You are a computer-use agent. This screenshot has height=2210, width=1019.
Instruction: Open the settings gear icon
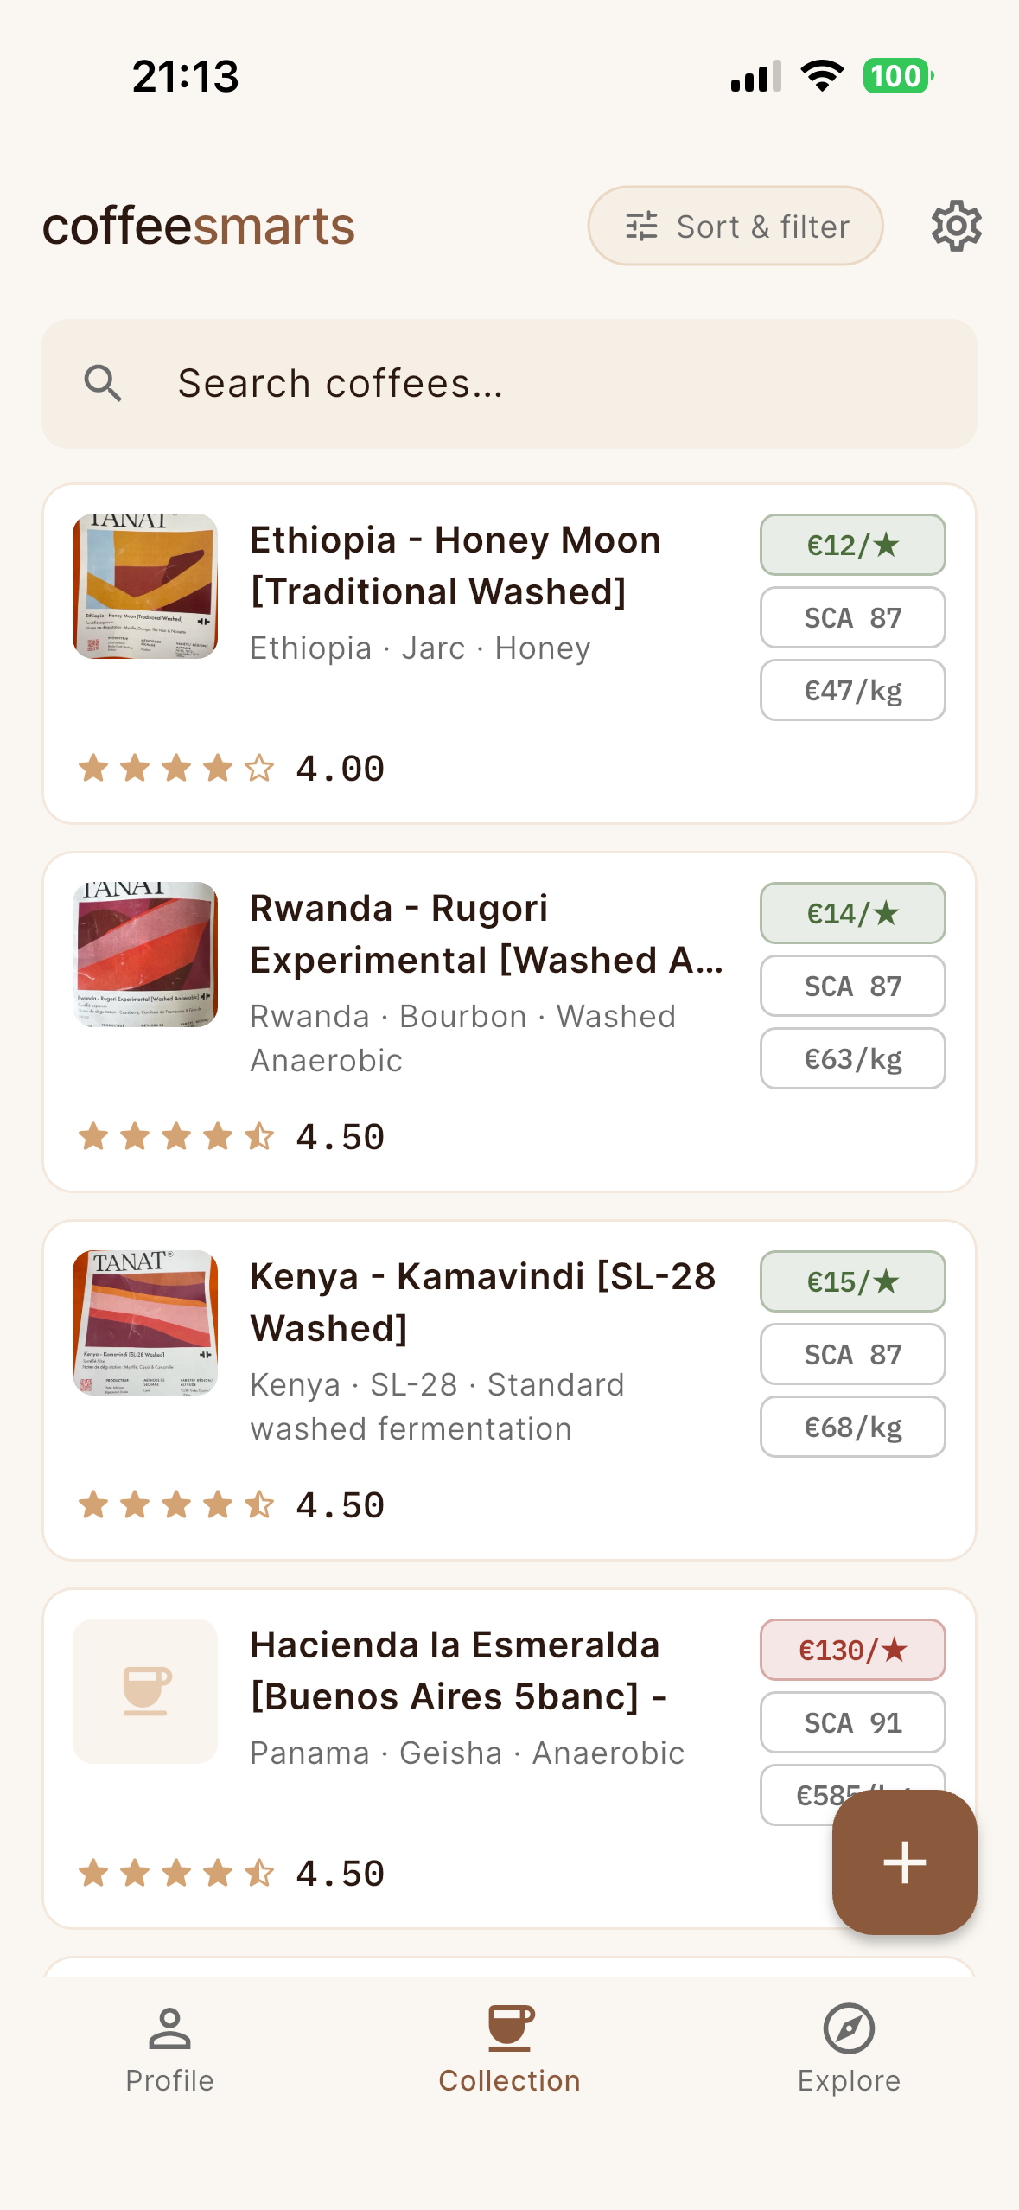pos(956,227)
